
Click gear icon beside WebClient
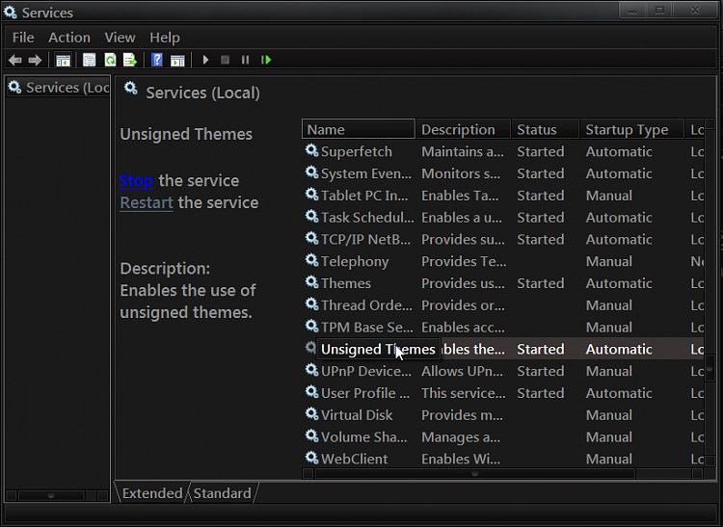point(312,458)
